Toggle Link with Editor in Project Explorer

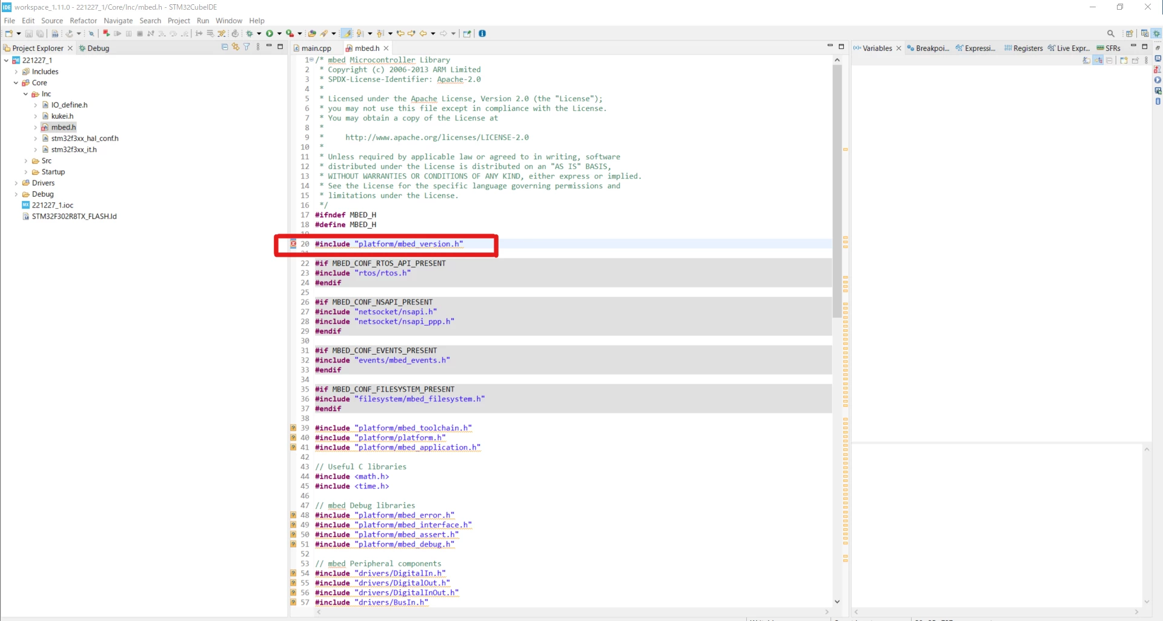coord(236,47)
